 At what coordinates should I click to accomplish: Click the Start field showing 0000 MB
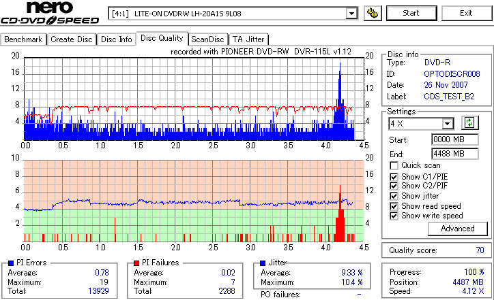454,139
